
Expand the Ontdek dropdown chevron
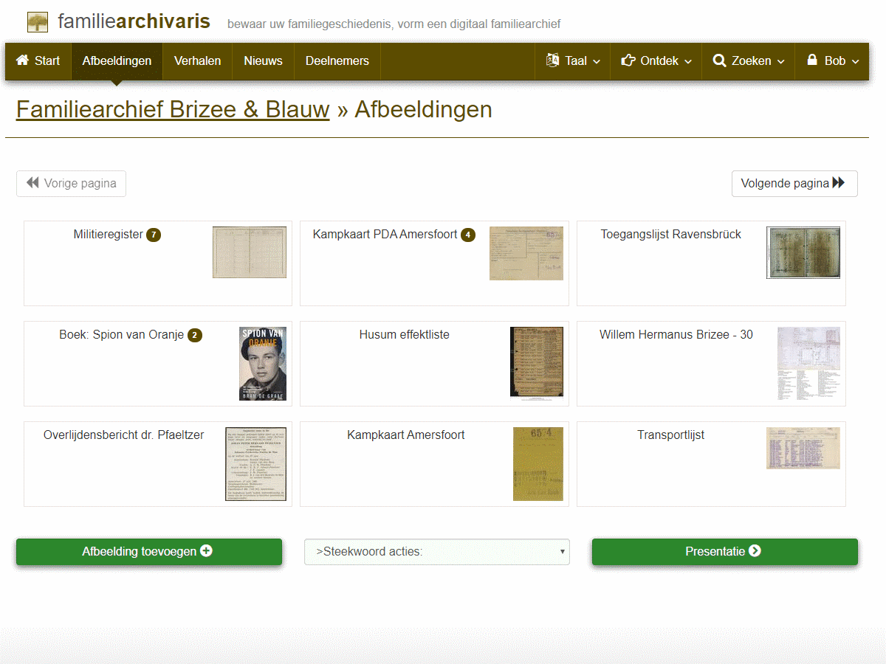point(688,61)
